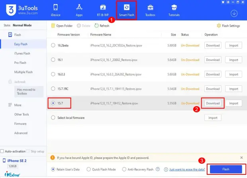This screenshot has width=247, height=178.
Task: Download the 16.2beta firmware
Action: click(213, 45)
